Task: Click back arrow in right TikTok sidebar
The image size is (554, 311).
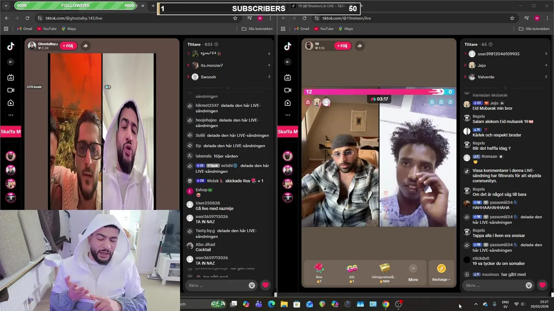Action: [x=288, y=62]
